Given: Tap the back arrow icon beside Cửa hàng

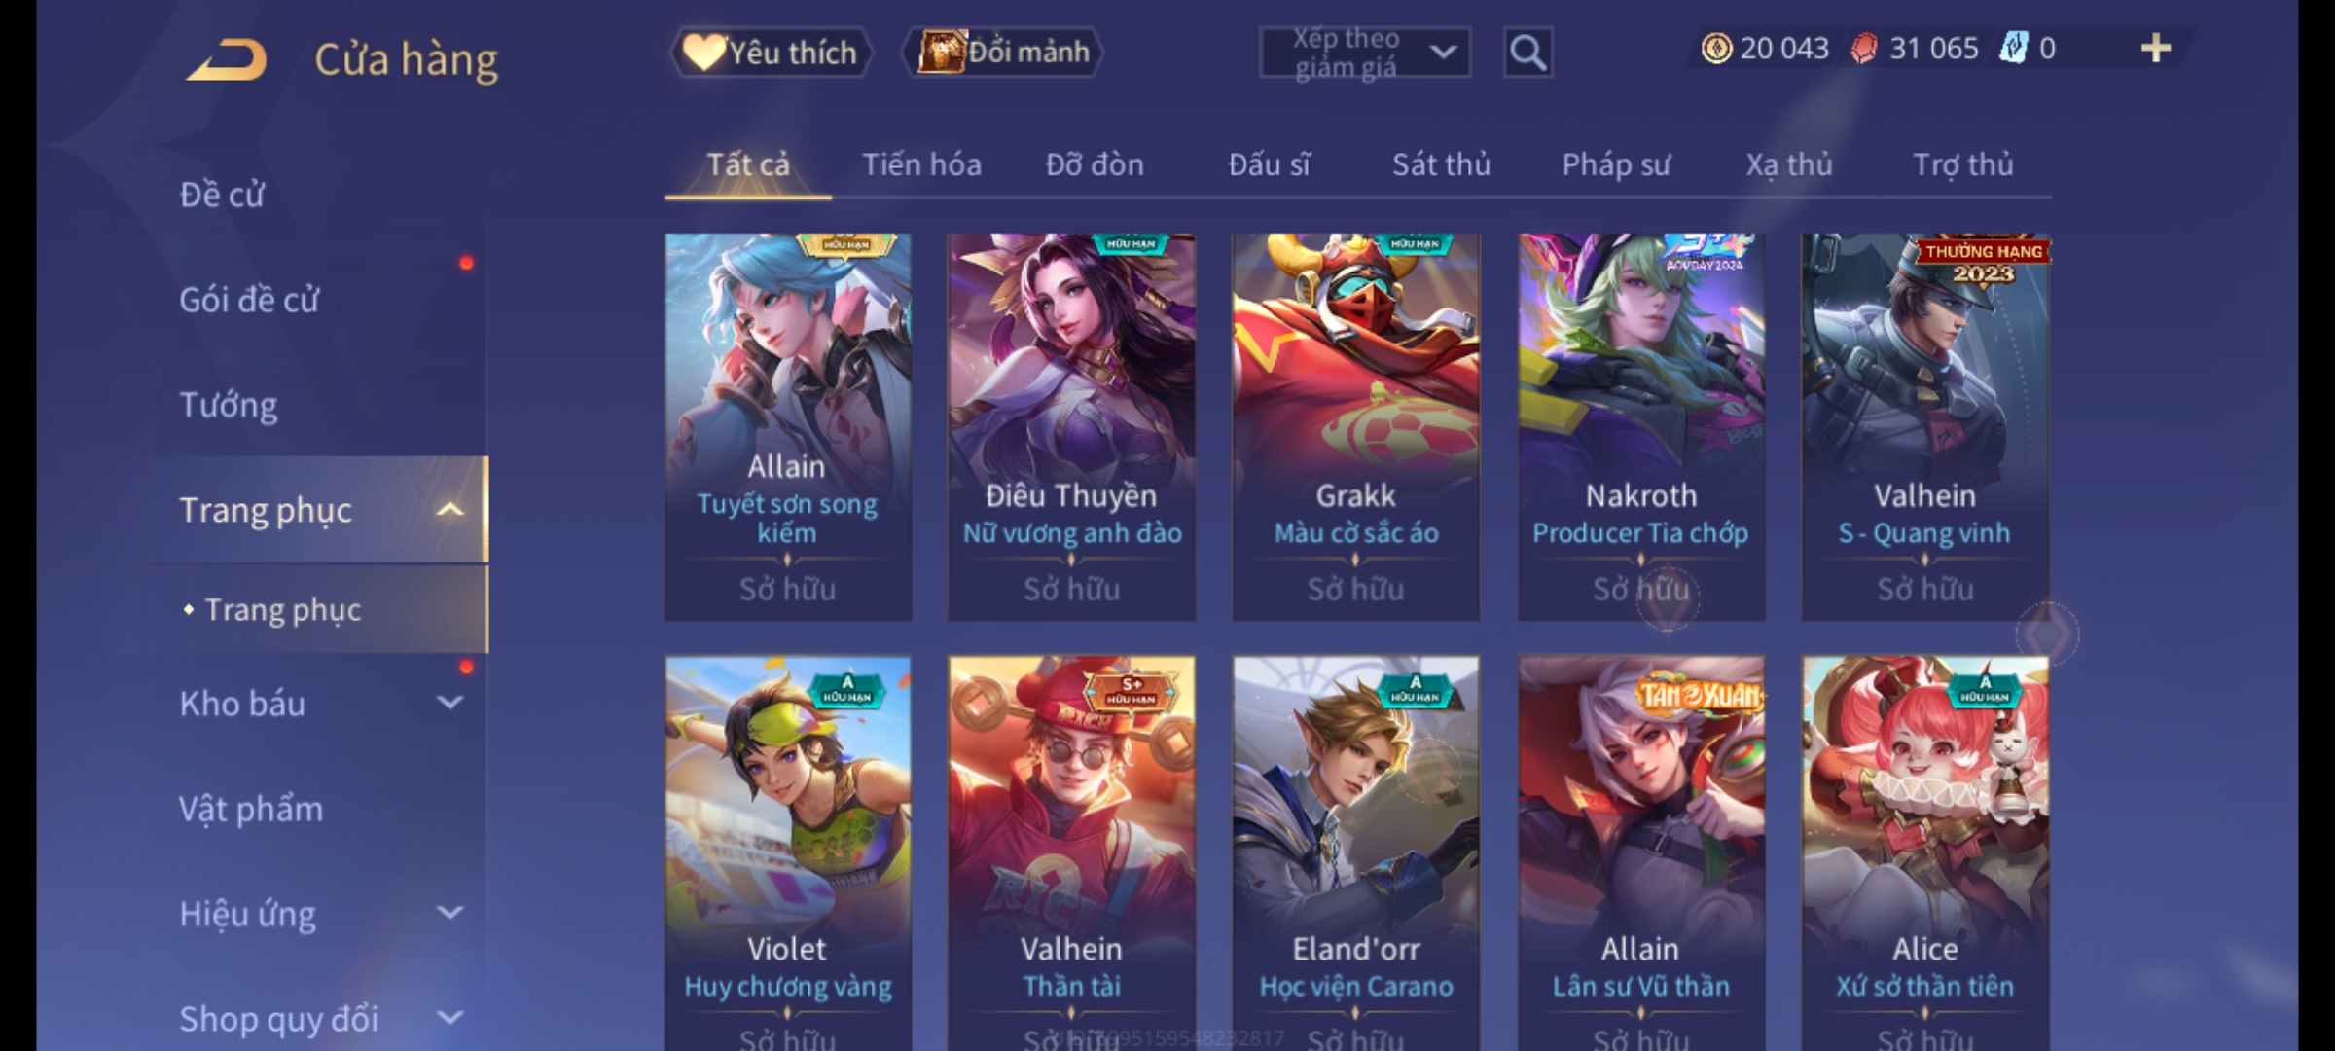Looking at the screenshot, I should click(228, 59).
